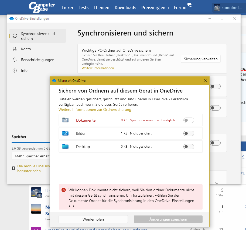246x230 pixels.
Task: Click the Desktop folder icon
Action: (66, 146)
